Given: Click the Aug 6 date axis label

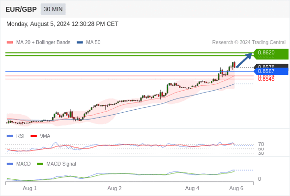Looking at the screenshot, I should coord(236,188).
